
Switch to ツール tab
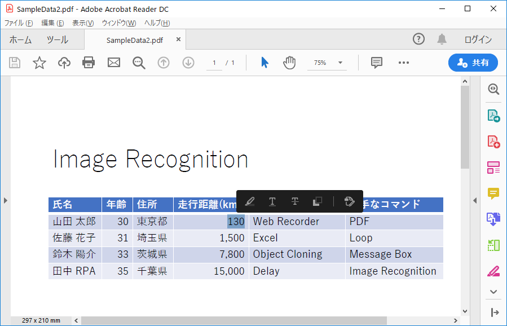coord(57,40)
